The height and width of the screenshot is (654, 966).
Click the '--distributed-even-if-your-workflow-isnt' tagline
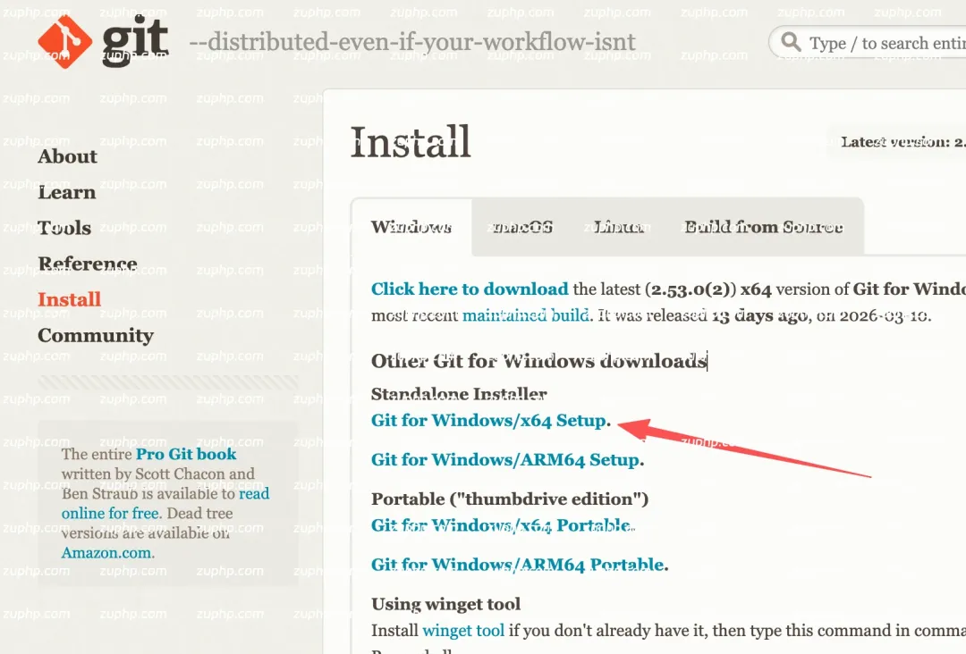[x=412, y=42]
